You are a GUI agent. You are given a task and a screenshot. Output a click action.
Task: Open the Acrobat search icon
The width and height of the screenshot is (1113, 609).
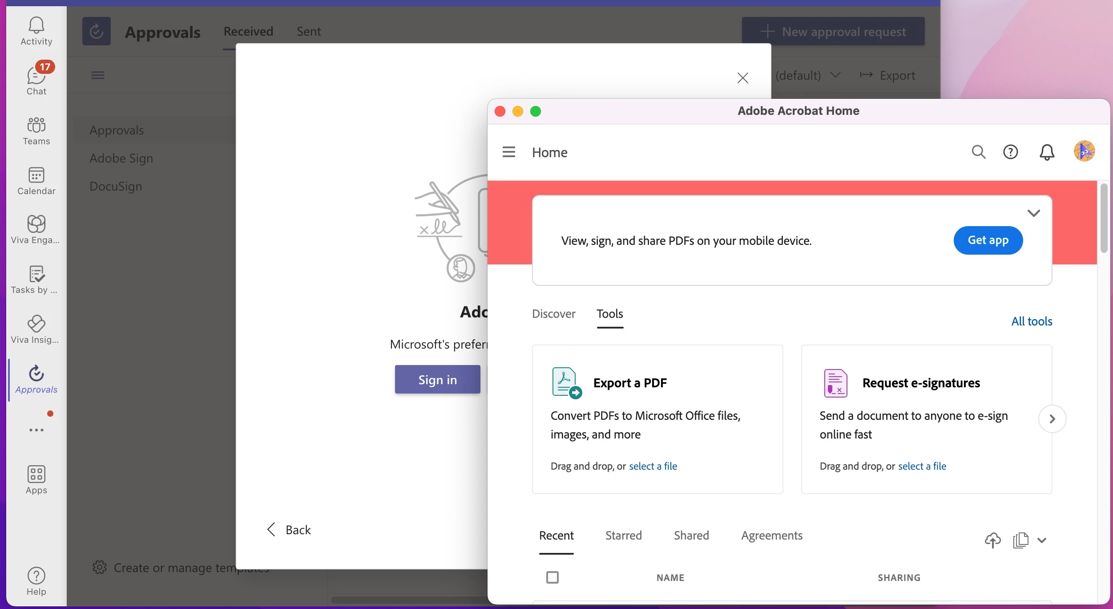[x=978, y=152]
